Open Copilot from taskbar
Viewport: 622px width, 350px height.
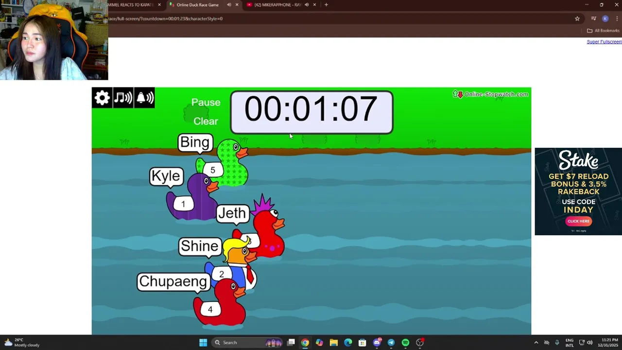click(319, 343)
